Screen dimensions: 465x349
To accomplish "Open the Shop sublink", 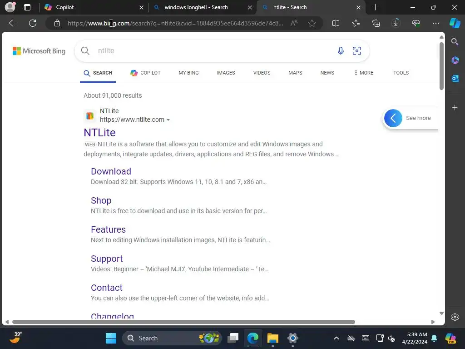I will click(101, 200).
